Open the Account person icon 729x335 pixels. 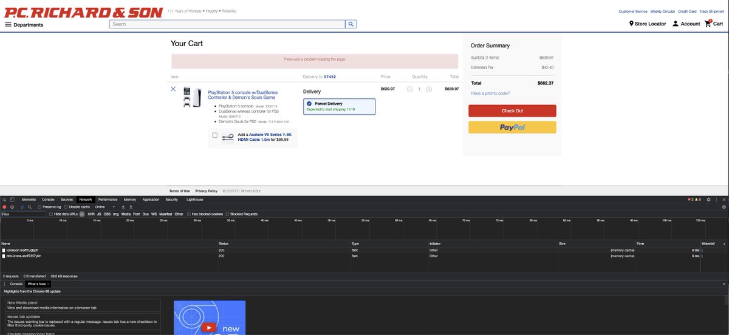coord(676,24)
